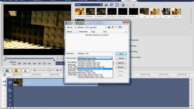Jump to the start with Home button
This screenshot has width=194, height=109.
[25, 63]
